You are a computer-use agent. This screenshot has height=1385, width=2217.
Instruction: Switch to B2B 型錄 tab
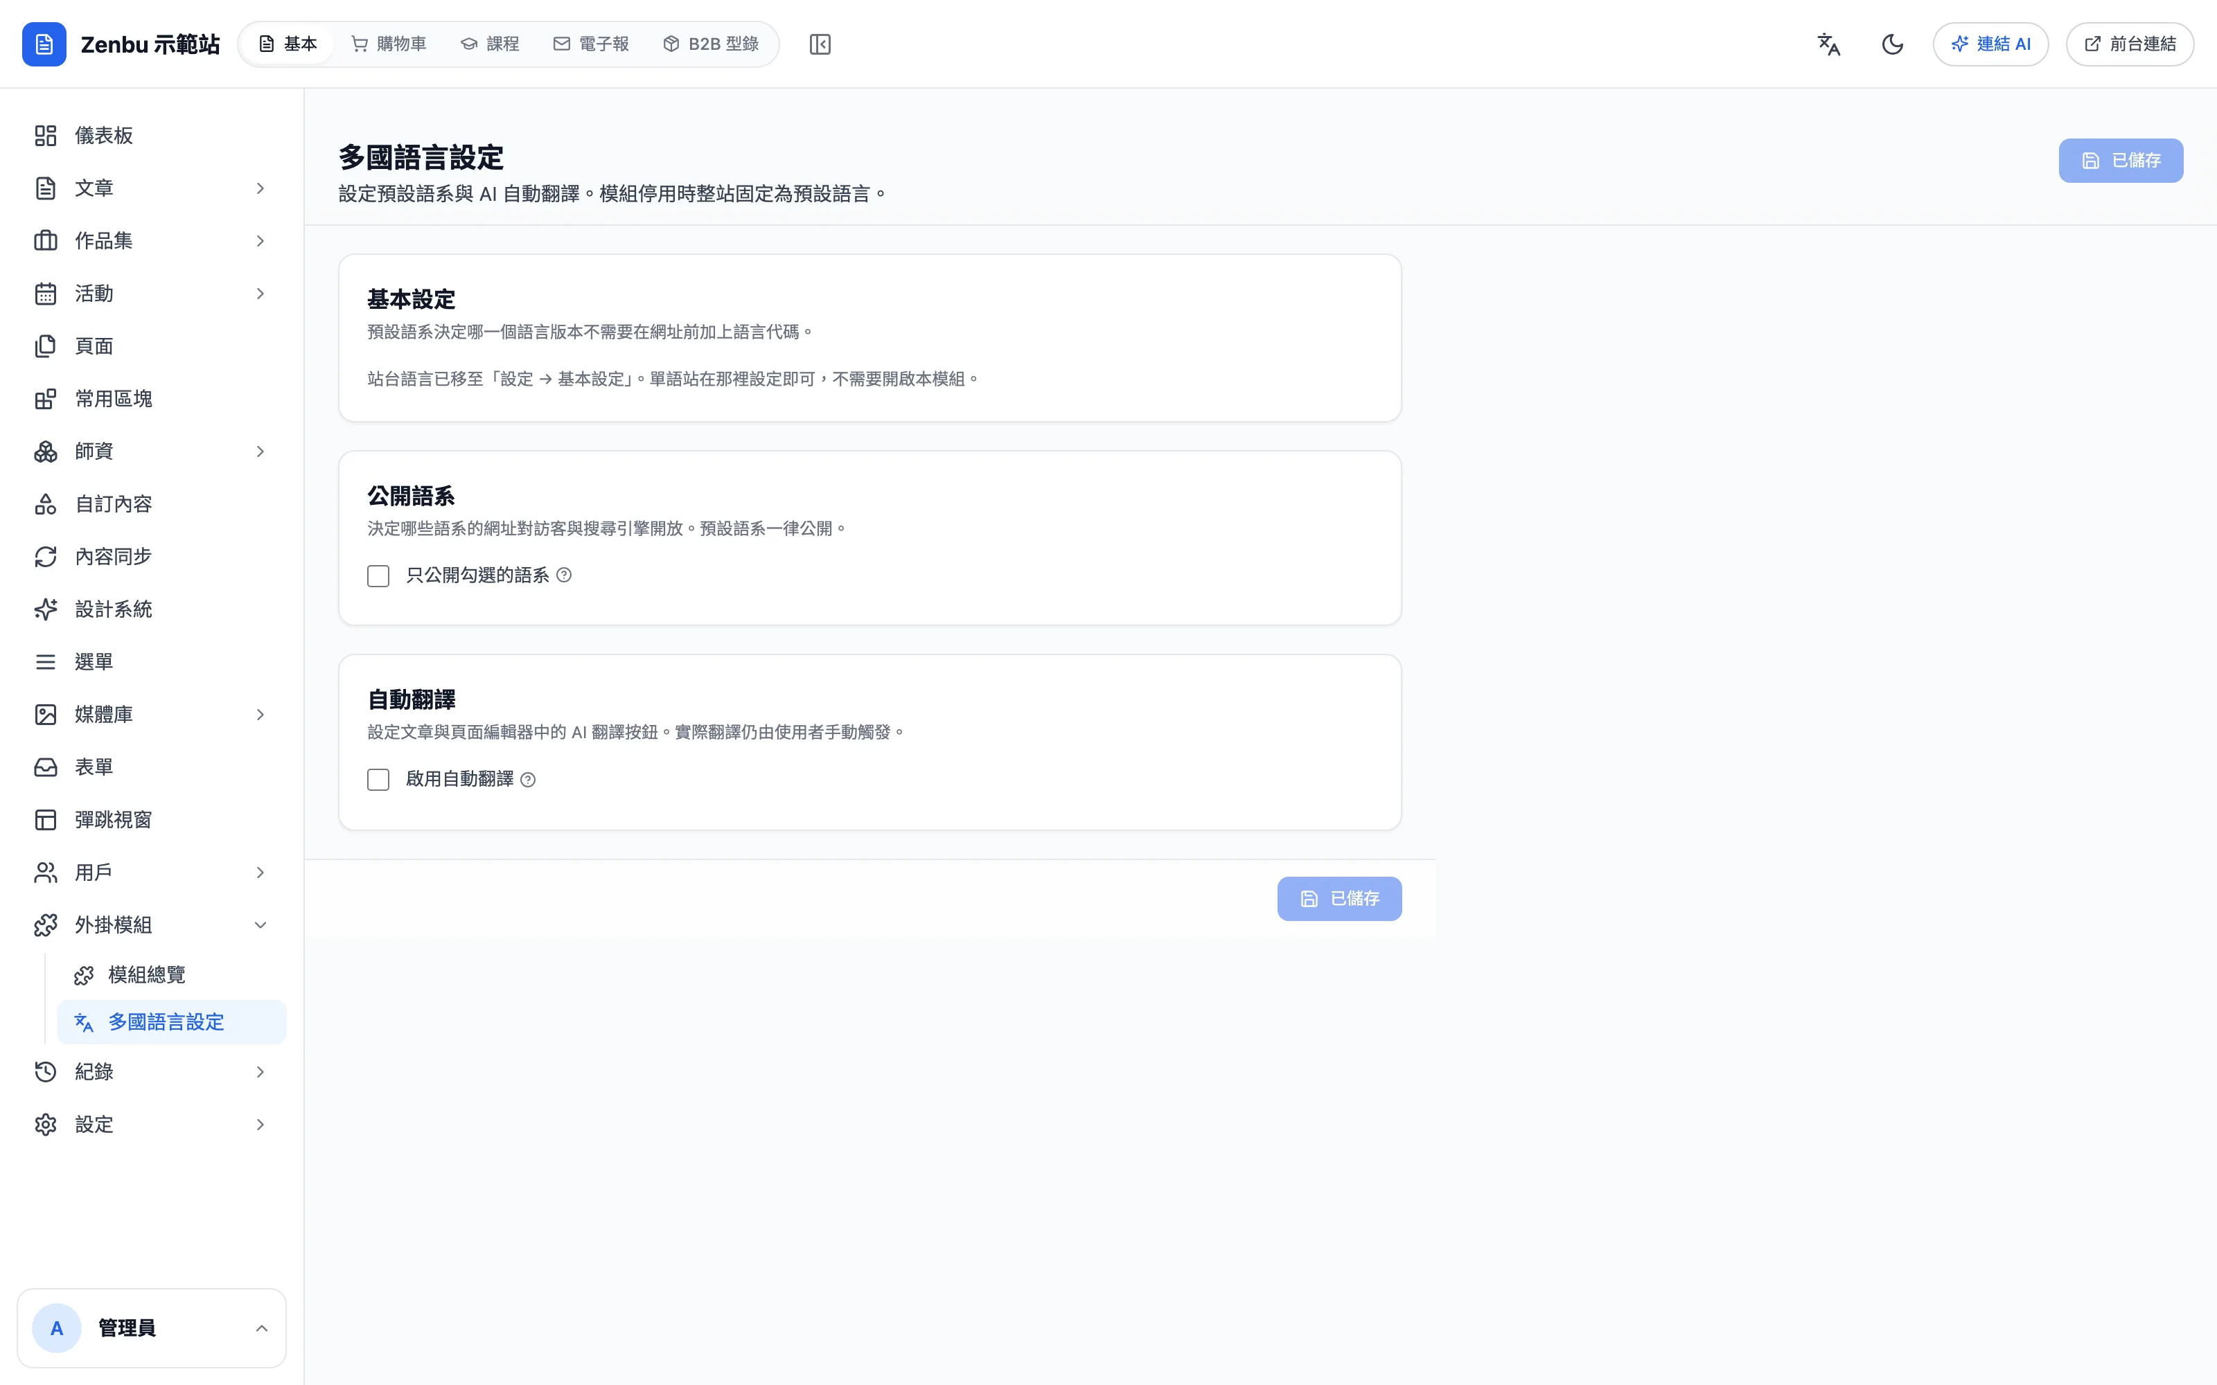point(711,44)
